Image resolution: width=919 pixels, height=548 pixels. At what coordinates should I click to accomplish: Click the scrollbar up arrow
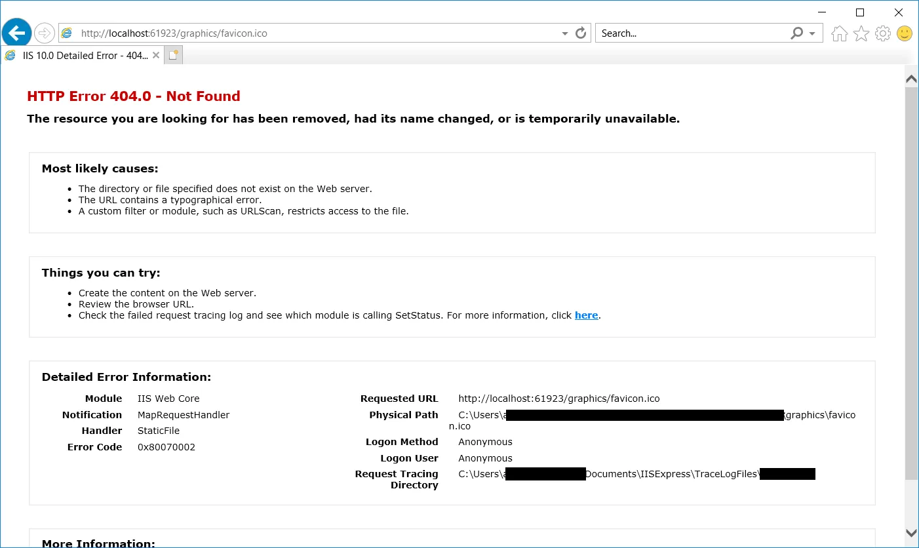click(x=911, y=79)
